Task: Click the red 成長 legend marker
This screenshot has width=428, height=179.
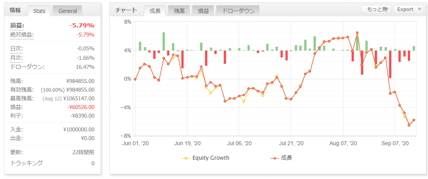Action: click(x=275, y=158)
